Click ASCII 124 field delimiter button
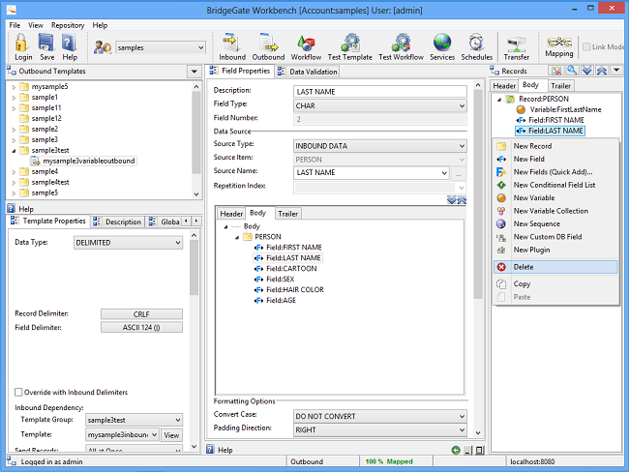This screenshot has width=629, height=472. coord(141,327)
